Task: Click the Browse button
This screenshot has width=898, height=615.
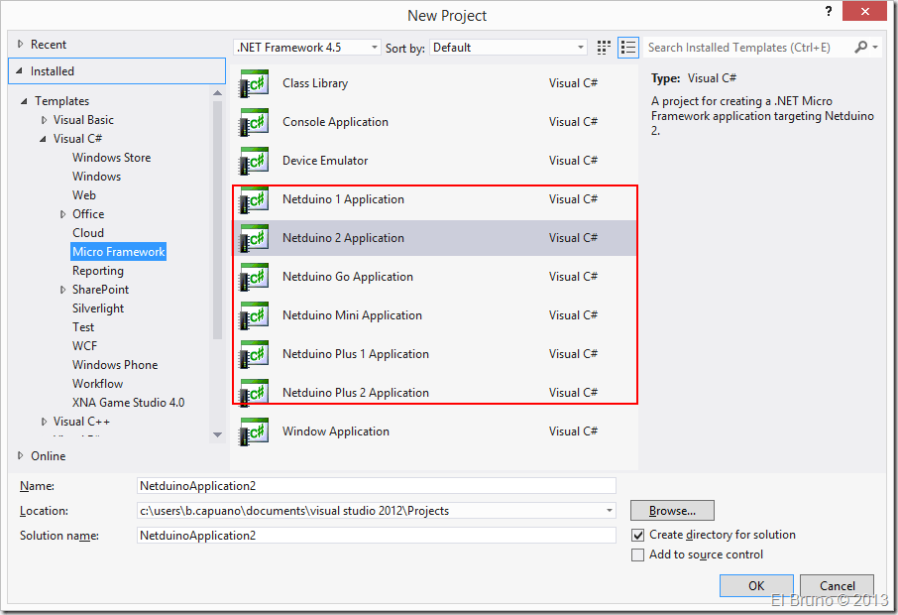Action: (671, 511)
